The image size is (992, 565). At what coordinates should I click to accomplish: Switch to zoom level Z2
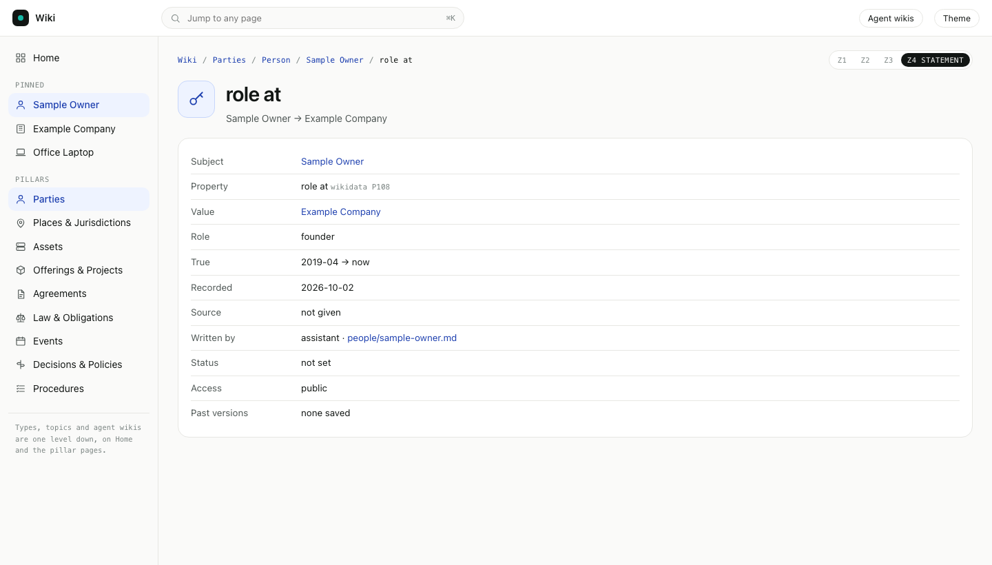pos(865,60)
